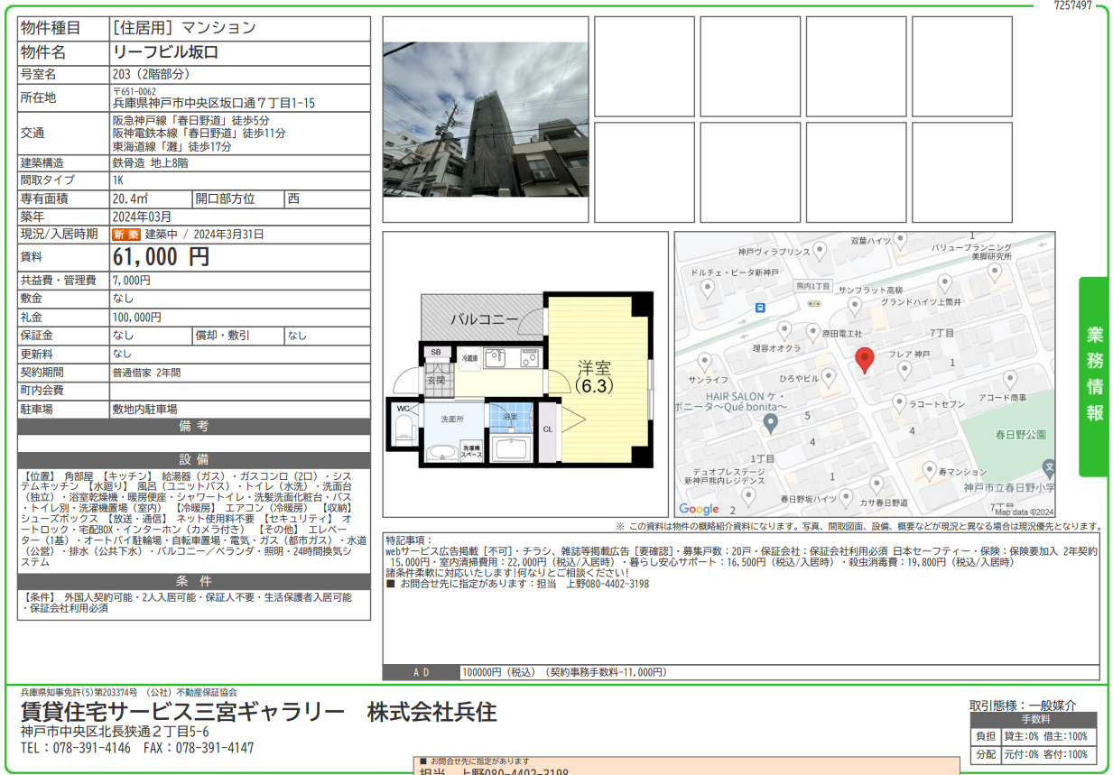The height and width of the screenshot is (775, 1113).
Task: Click the 春日野公園 park label
Action: click(1021, 434)
